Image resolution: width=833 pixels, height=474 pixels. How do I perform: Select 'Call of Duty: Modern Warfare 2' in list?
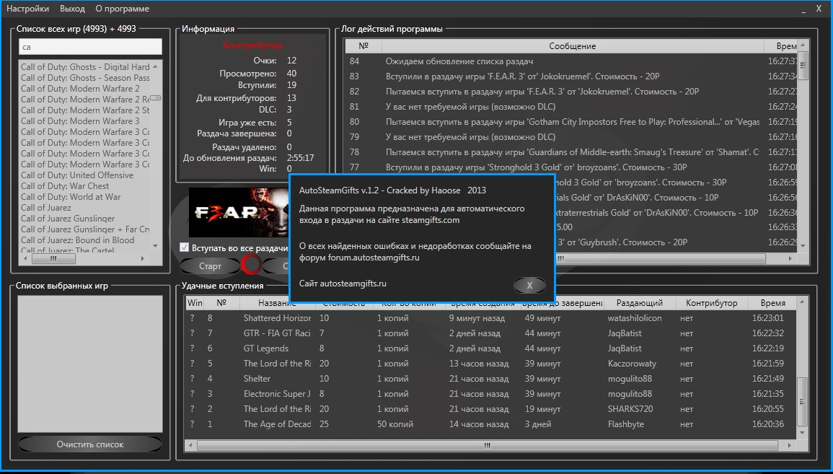click(80, 89)
